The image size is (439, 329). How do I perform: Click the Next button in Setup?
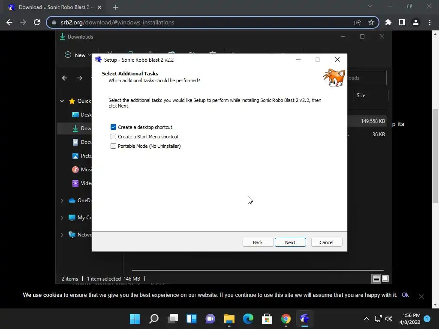[290, 242]
